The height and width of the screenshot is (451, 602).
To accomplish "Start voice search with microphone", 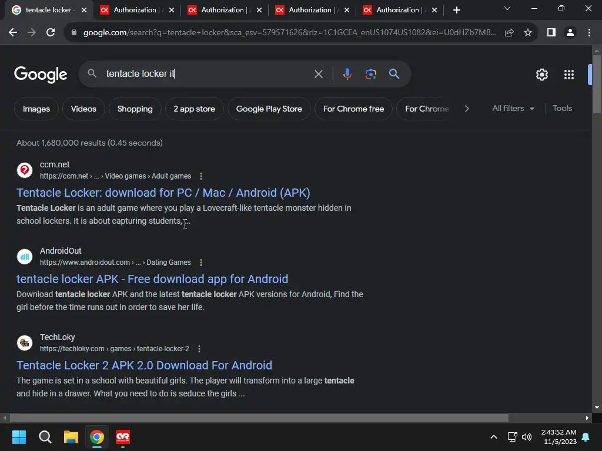I will click(x=347, y=73).
